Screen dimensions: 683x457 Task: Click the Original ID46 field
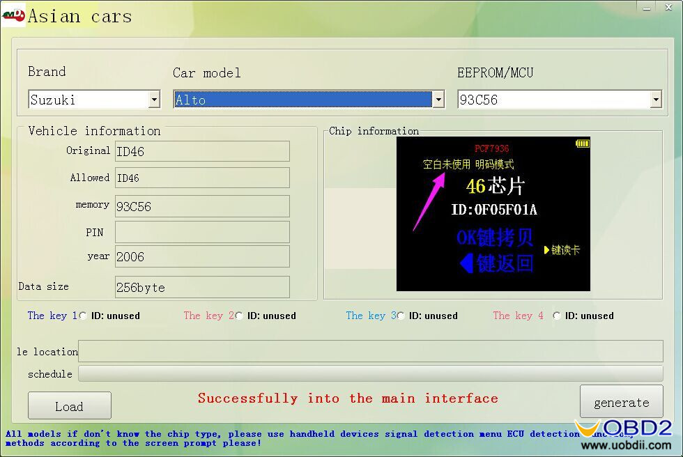[x=202, y=151]
